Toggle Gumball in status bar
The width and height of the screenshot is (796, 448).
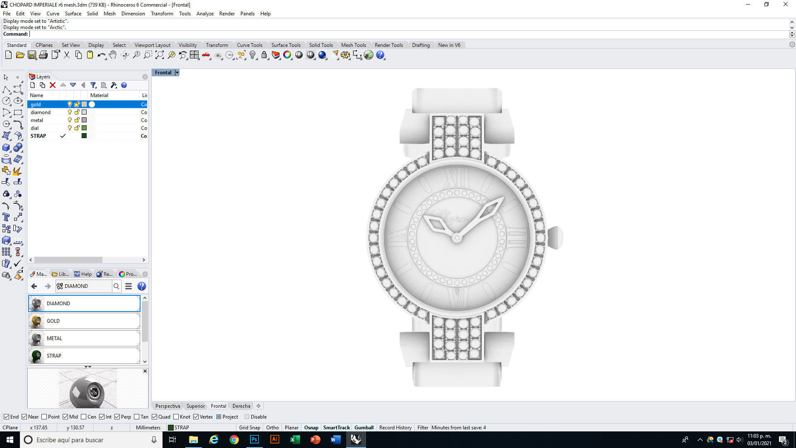[364, 428]
